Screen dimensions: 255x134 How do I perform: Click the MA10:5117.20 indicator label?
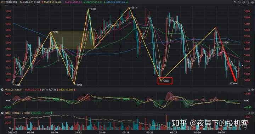point(52,2)
